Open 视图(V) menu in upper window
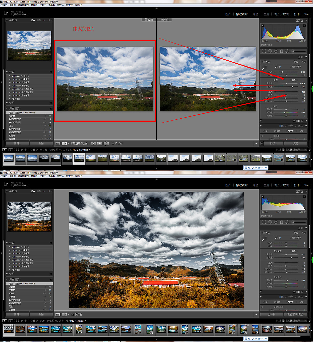Viewport: 313px width, 342px height. (60, 5)
